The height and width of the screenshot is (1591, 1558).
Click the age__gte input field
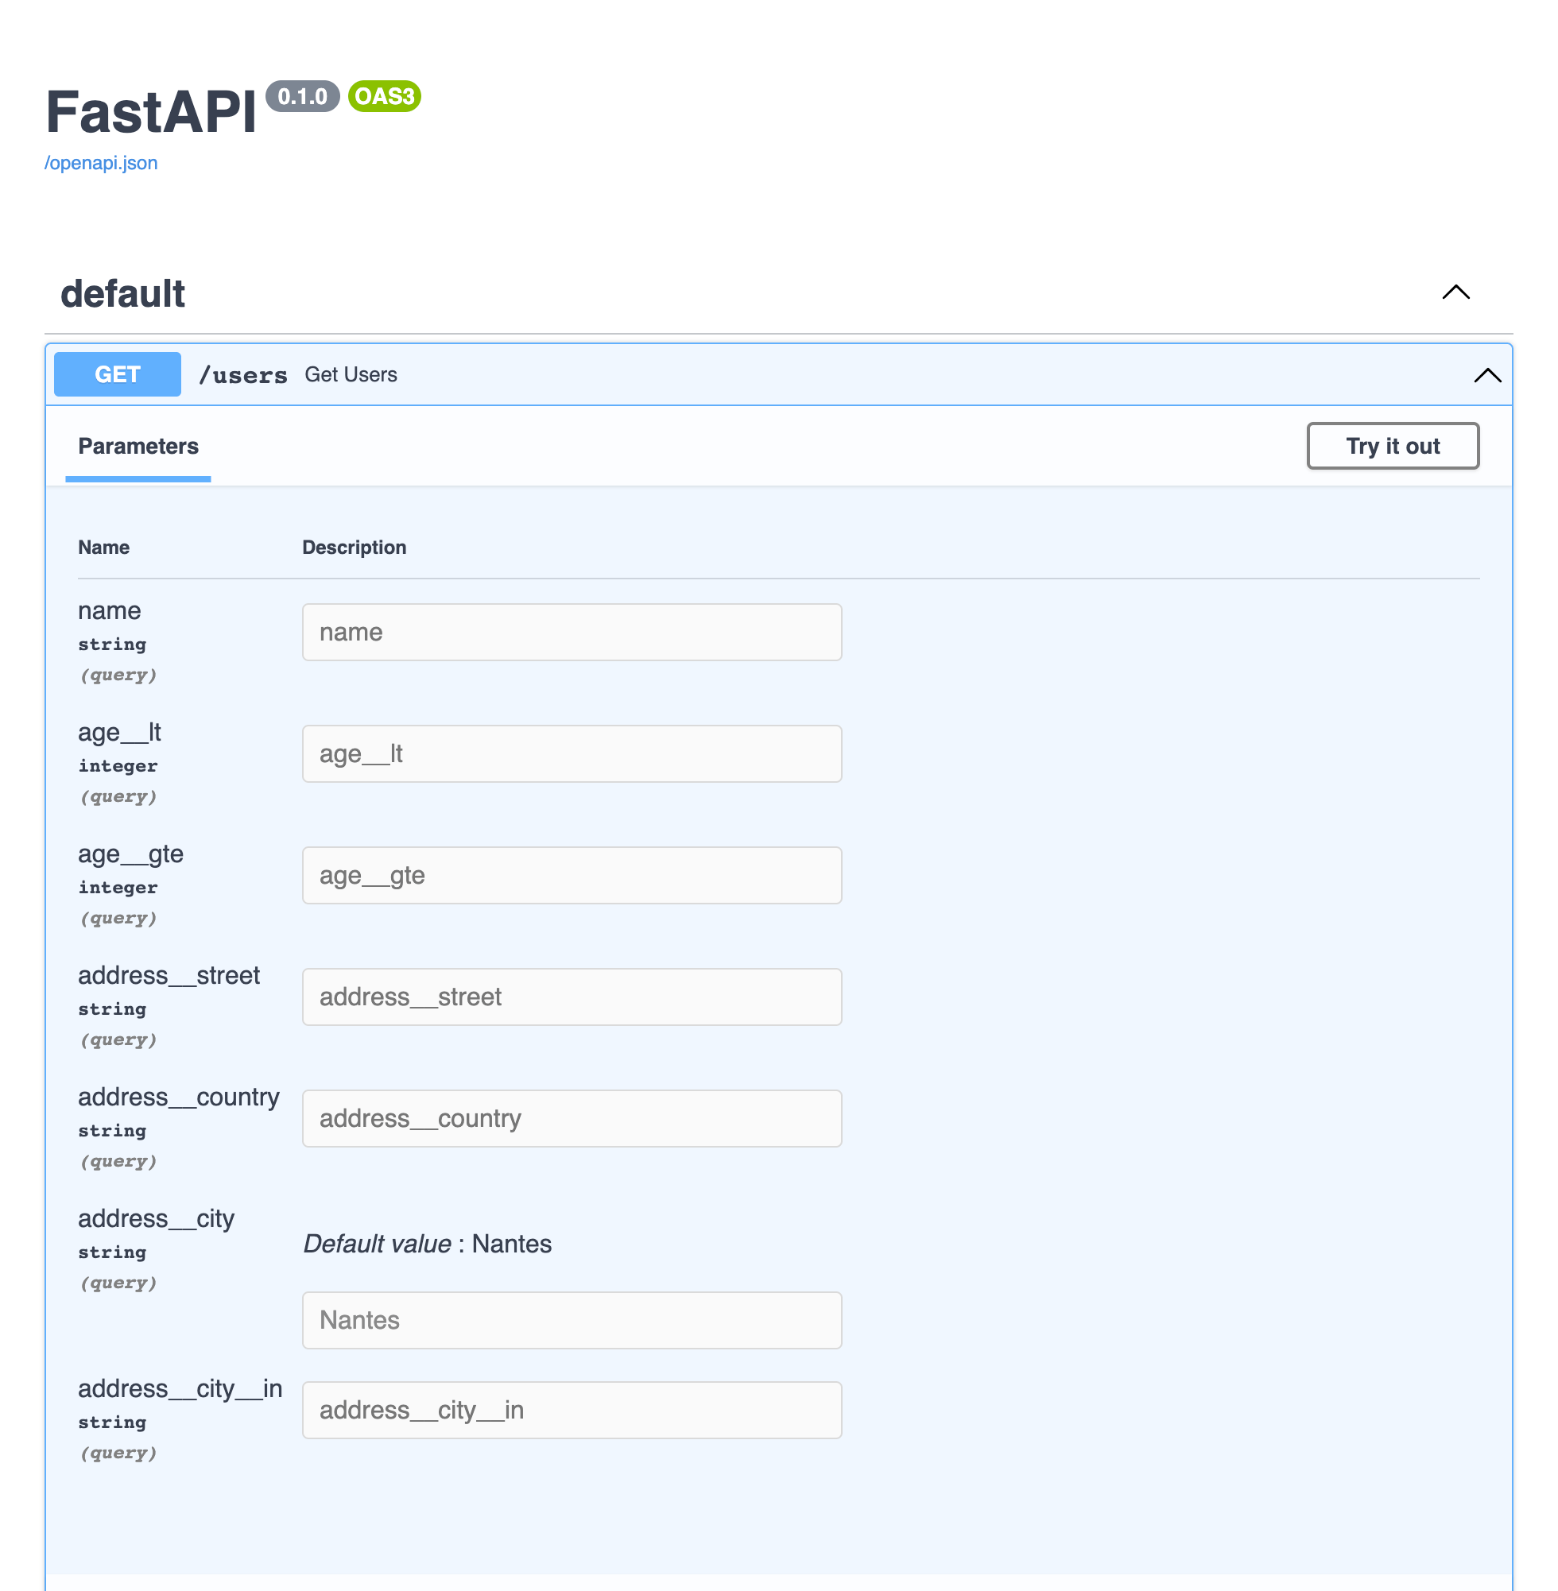click(572, 874)
